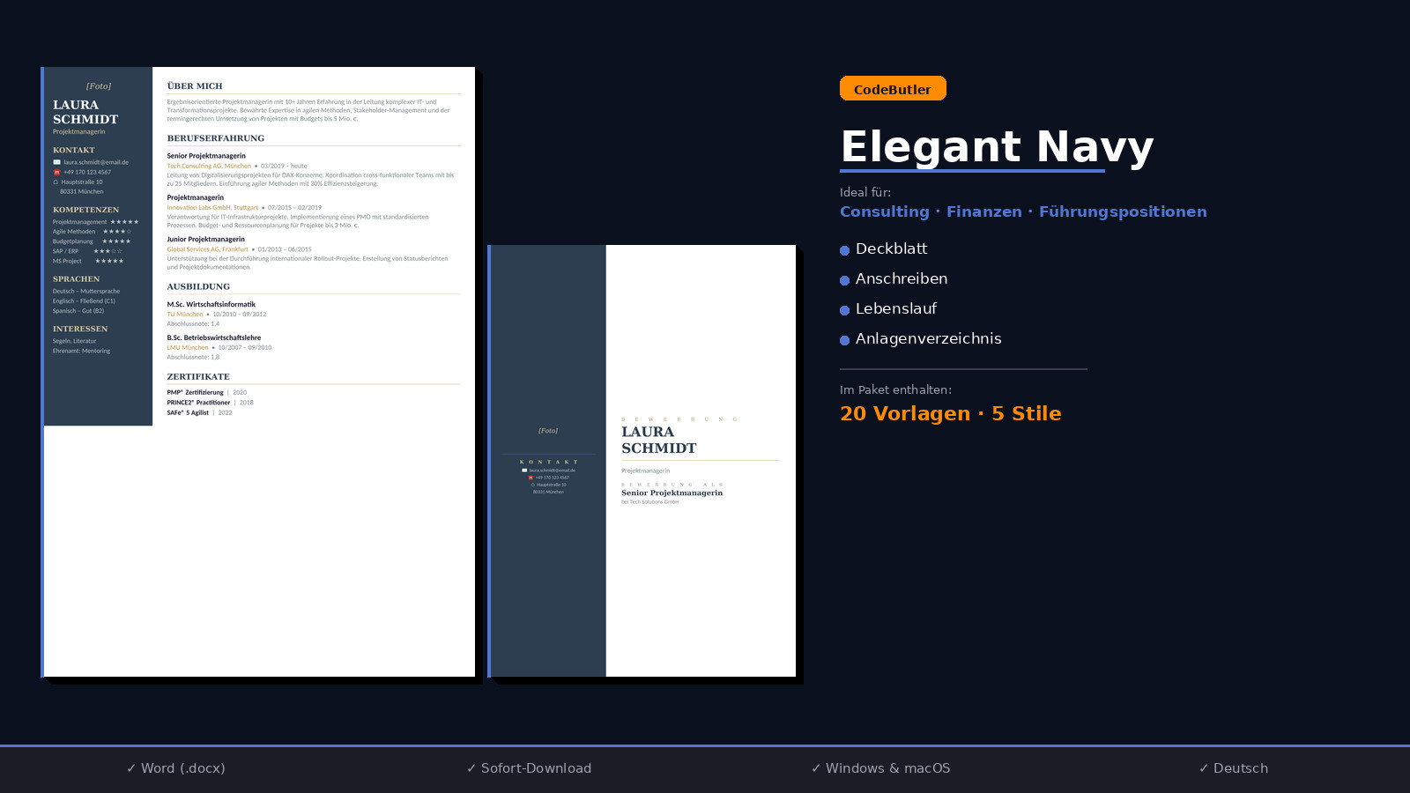Click 'M.Sc. Wirtschaftsinformatik' in the résumé
Viewport: 1410px width, 793px height.
[x=211, y=305]
